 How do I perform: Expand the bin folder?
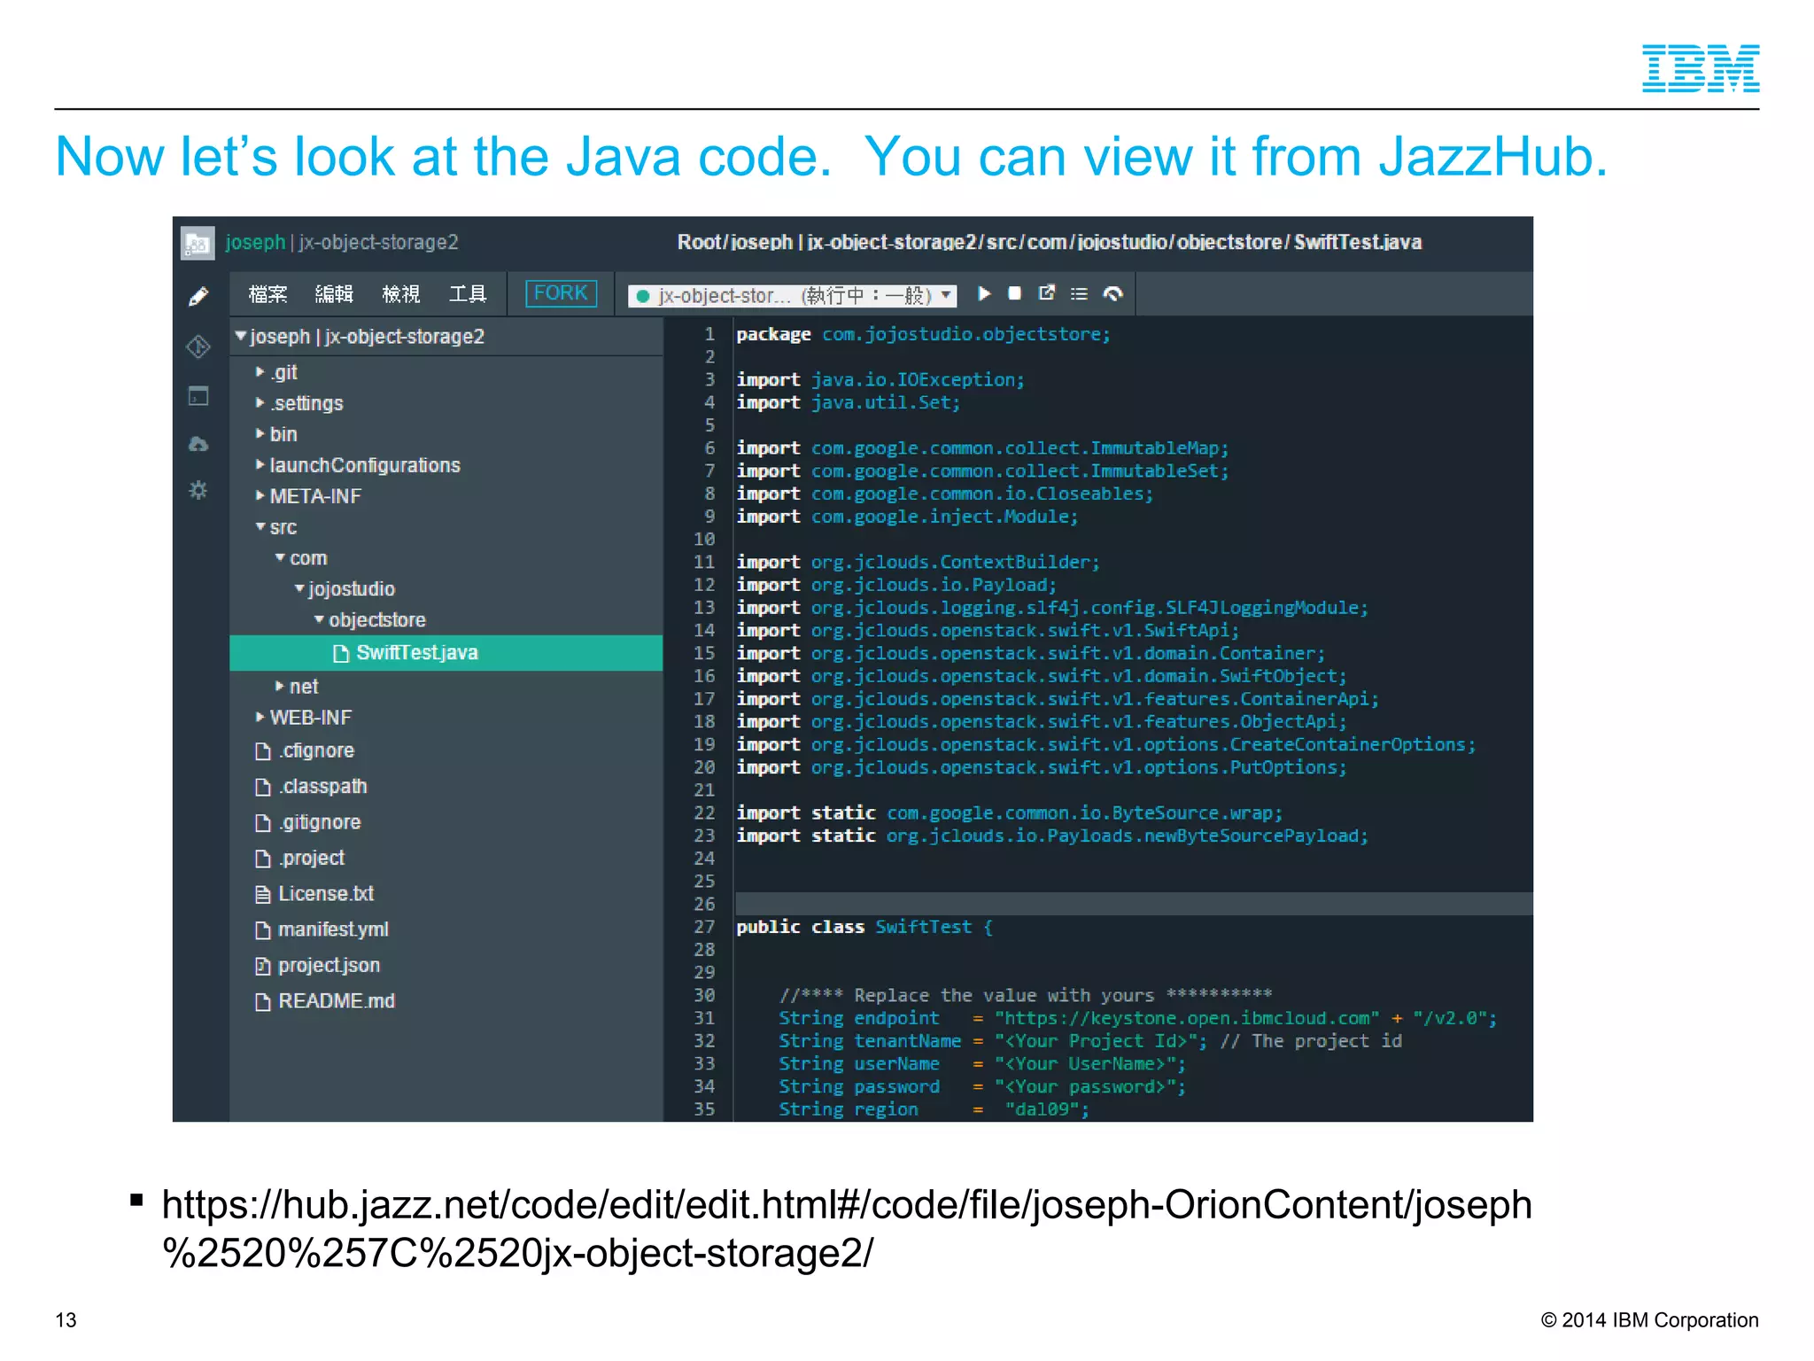point(260,433)
